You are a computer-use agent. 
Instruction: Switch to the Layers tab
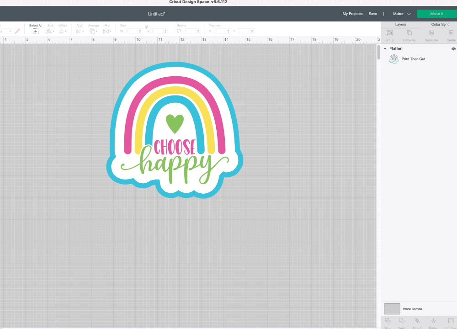(400, 25)
